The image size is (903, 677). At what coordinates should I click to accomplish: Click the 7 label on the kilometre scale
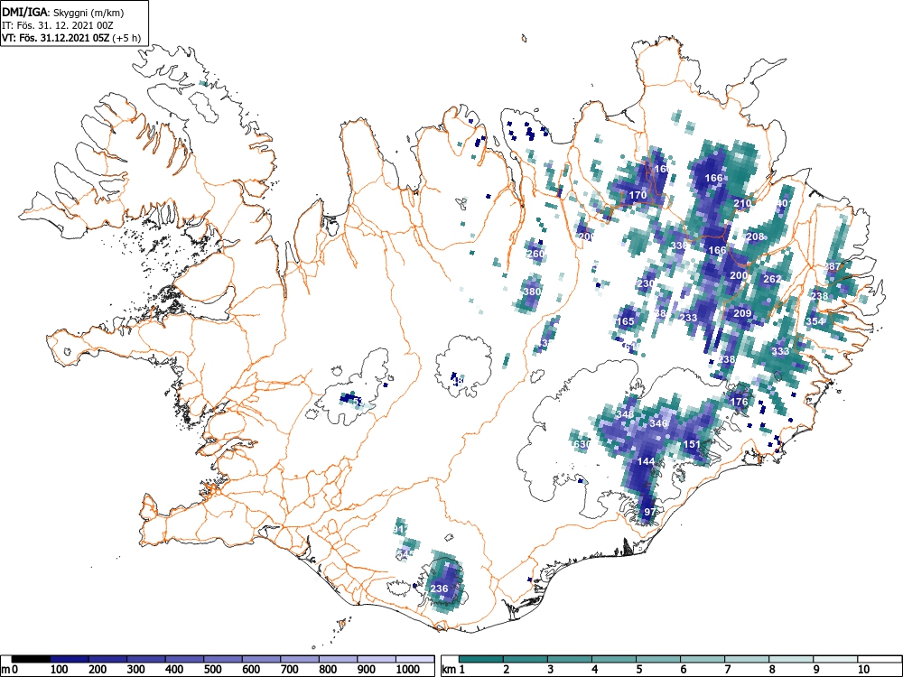[x=727, y=670]
